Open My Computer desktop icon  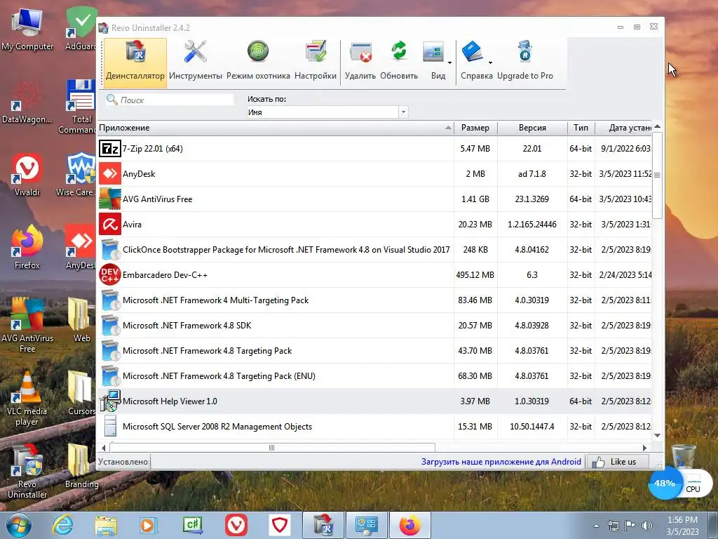pos(27,29)
